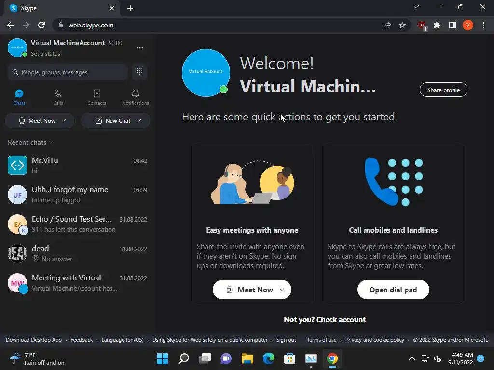Open the chat named dead

point(77,253)
